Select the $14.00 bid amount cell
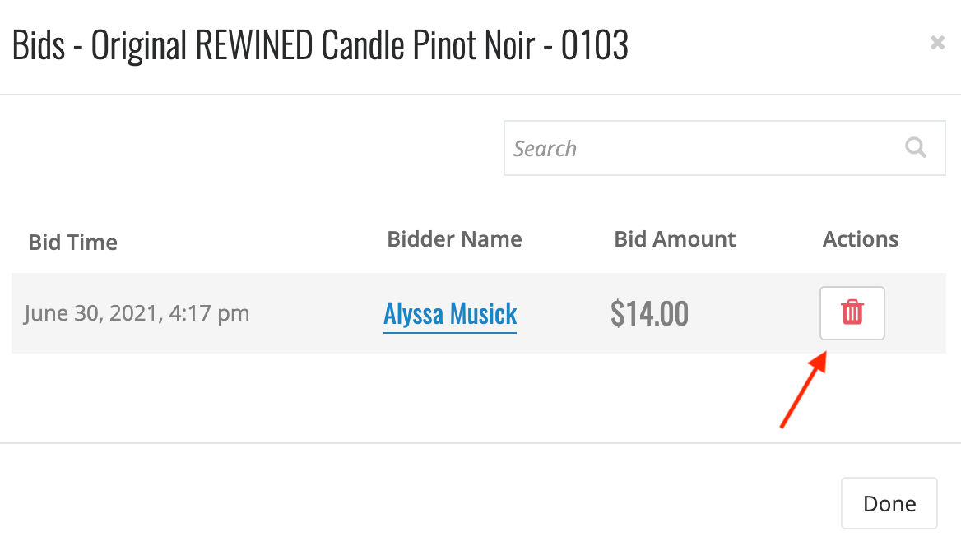Image resolution: width=961 pixels, height=541 pixels. pyautogui.click(x=650, y=314)
